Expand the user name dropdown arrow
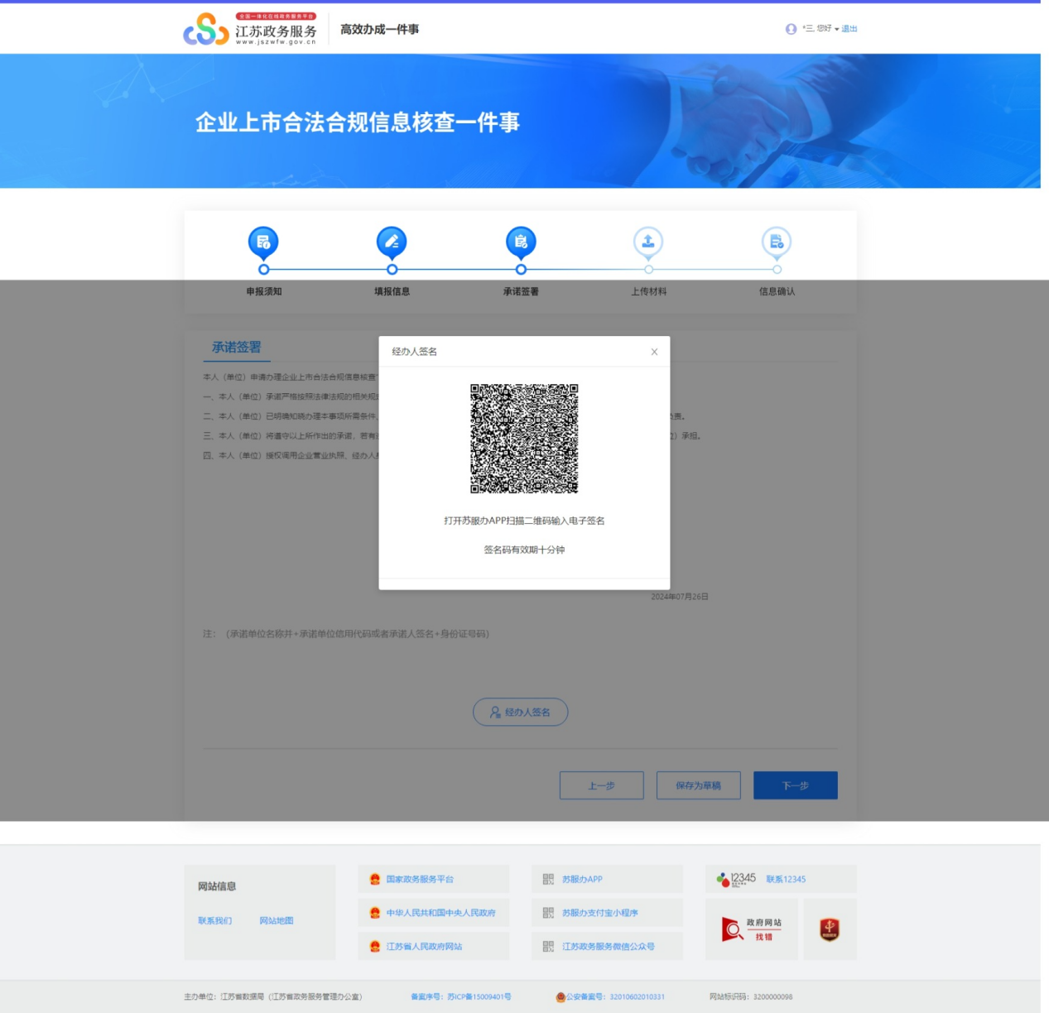The width and height of the screenshot is (1049, 1013). coord(836,29)
